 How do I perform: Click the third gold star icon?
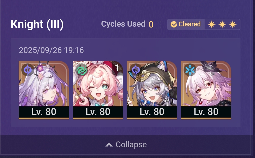[233, 24]
